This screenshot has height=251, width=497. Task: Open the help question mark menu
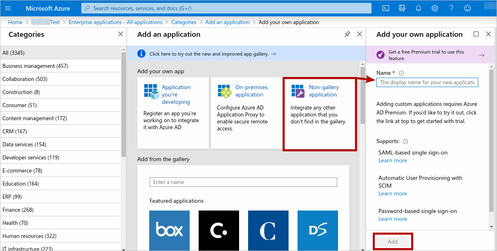click(x=451, y=8)
